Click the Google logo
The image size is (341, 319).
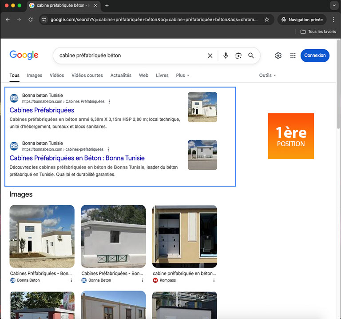coord(24,55)
